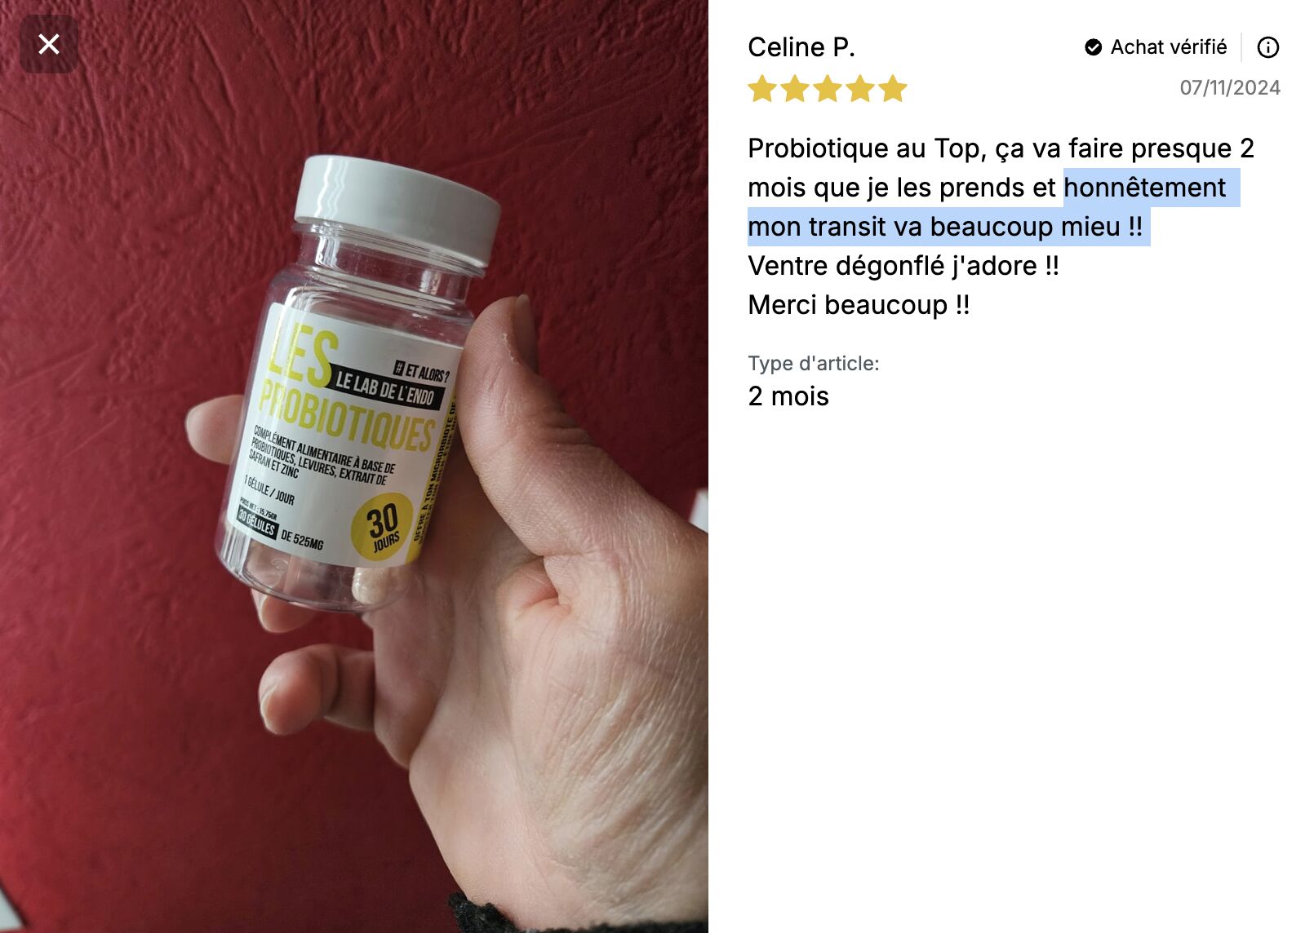Click the '2 mois' article type value

[788, 396]
